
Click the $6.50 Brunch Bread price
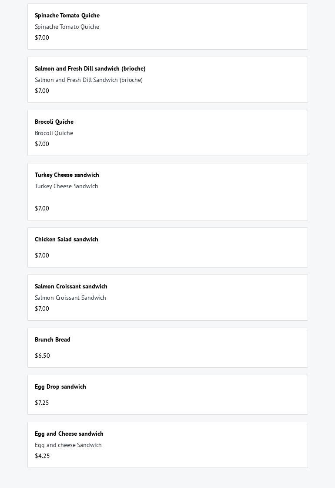click(42, 356)
